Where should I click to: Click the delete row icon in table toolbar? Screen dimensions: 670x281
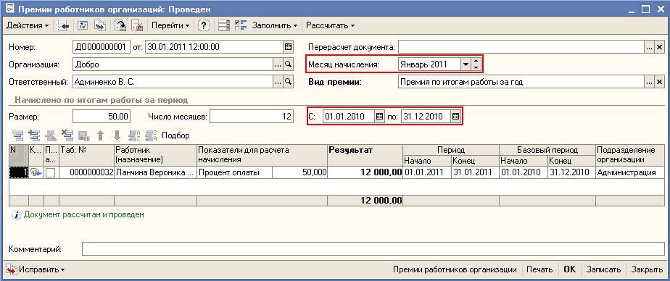[x=67, y=136]
